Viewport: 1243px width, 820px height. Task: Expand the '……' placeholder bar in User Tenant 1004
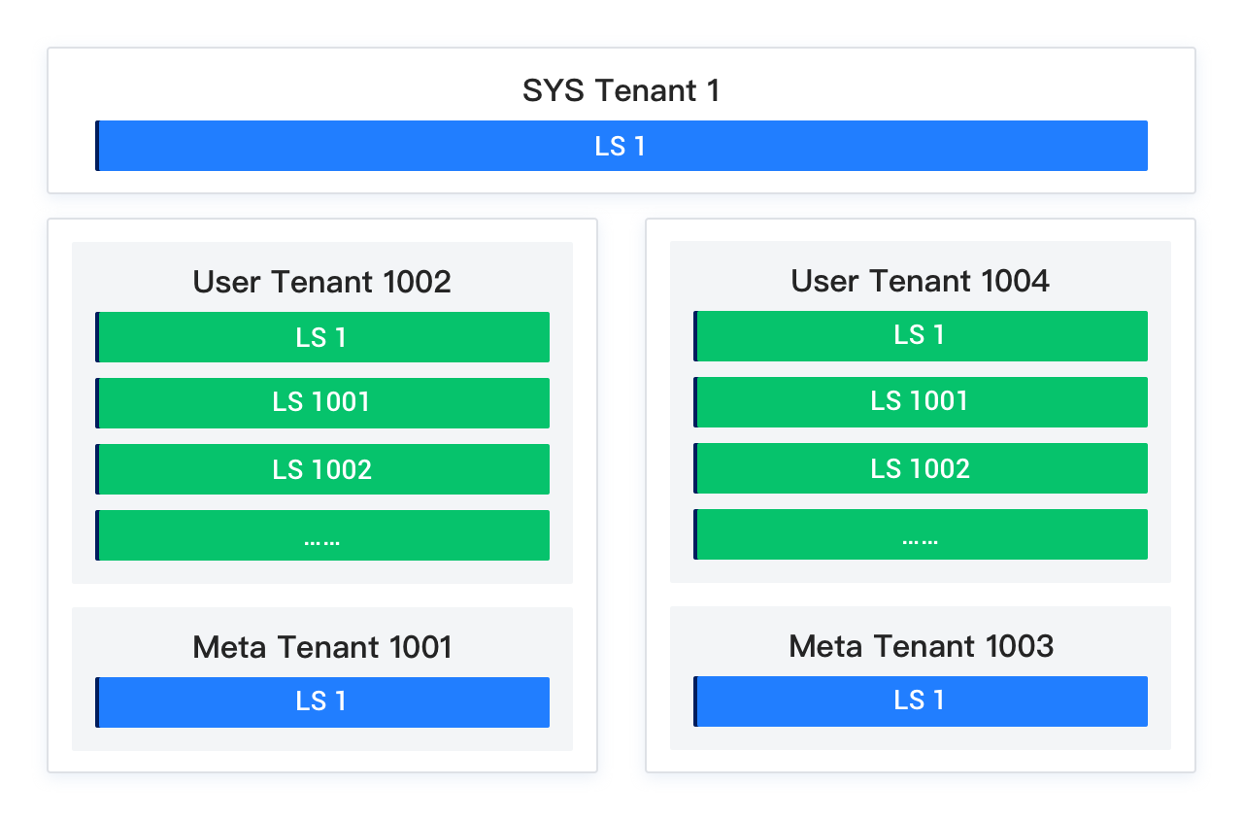921,533
